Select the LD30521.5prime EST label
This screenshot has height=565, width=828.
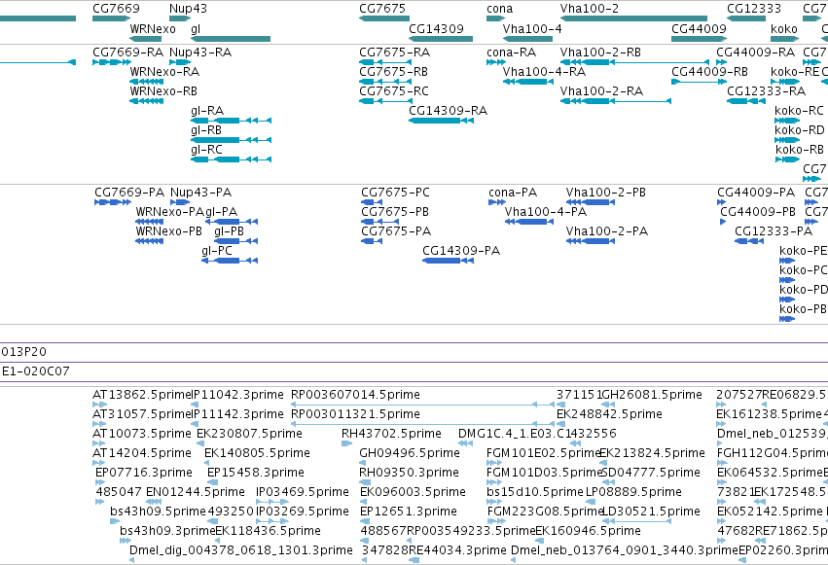point(651,512)
